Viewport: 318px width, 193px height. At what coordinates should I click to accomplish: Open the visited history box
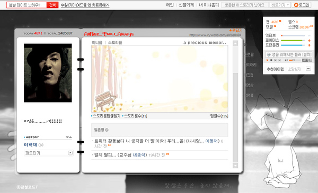(x=245, y=5)
